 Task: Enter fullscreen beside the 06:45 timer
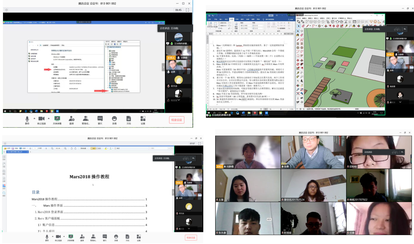click(x=187, y=10)
